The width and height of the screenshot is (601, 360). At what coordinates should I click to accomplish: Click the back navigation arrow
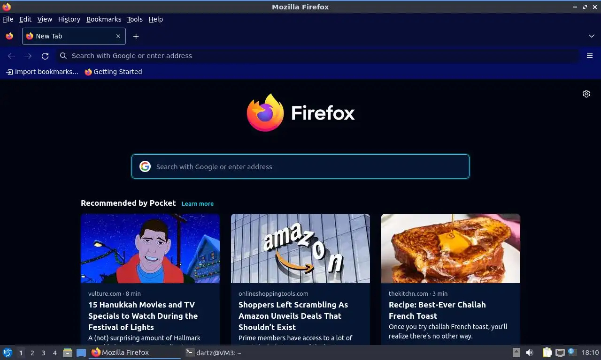click(11, 56)
